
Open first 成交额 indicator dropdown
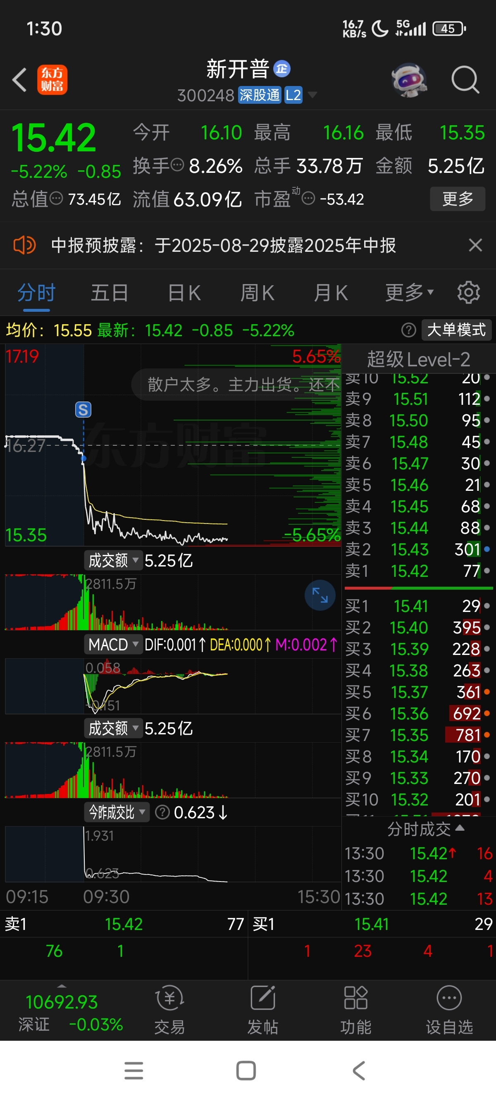tap(113, 561)
